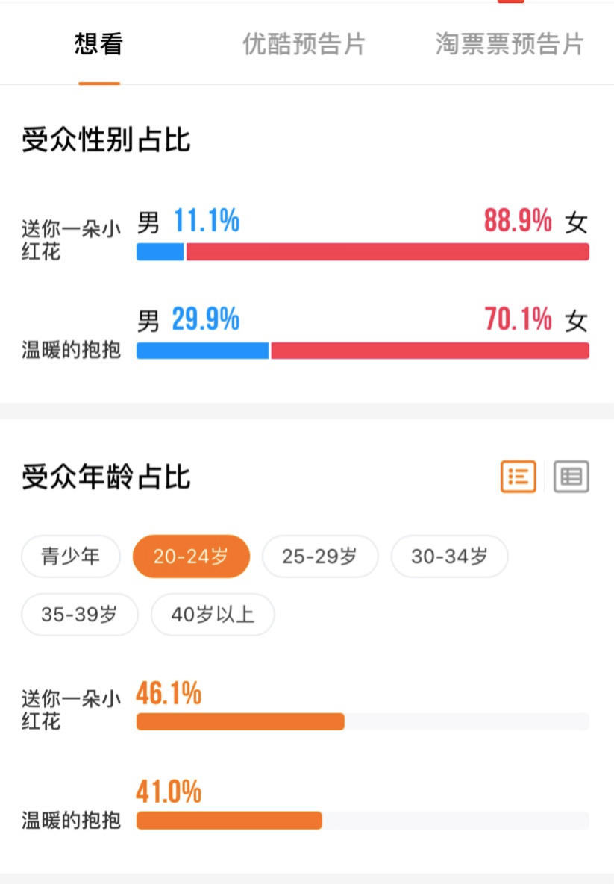Click the red female bar for 温暖的抱抱
614x884 pixels.
(x=430, y=351)
